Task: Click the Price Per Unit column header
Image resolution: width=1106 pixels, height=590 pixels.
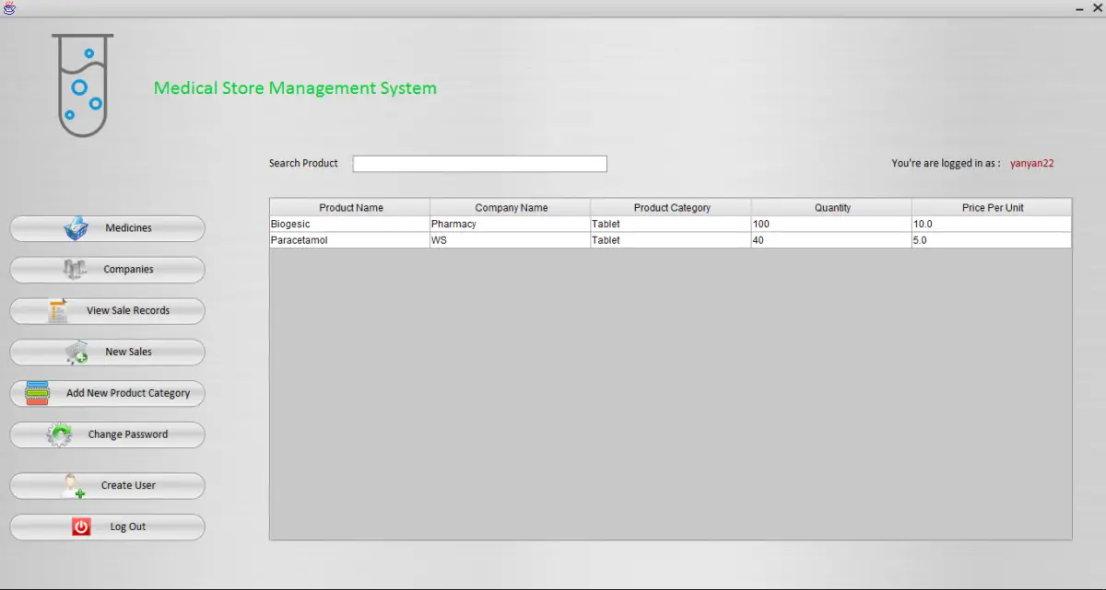Action: tap(991, 206)
